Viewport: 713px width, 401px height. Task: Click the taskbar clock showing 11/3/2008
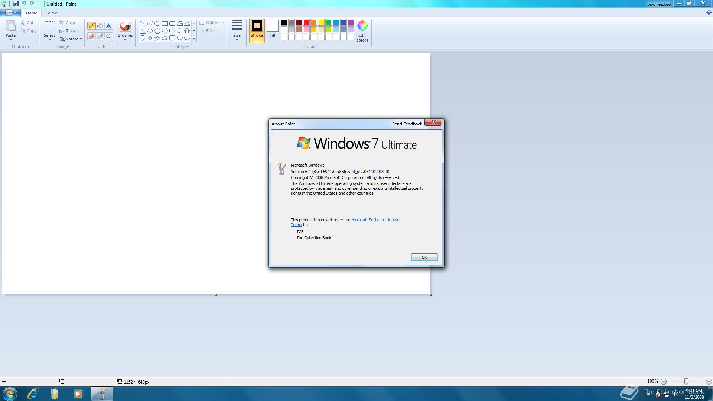pyautogui.click(x=694, y=394)
